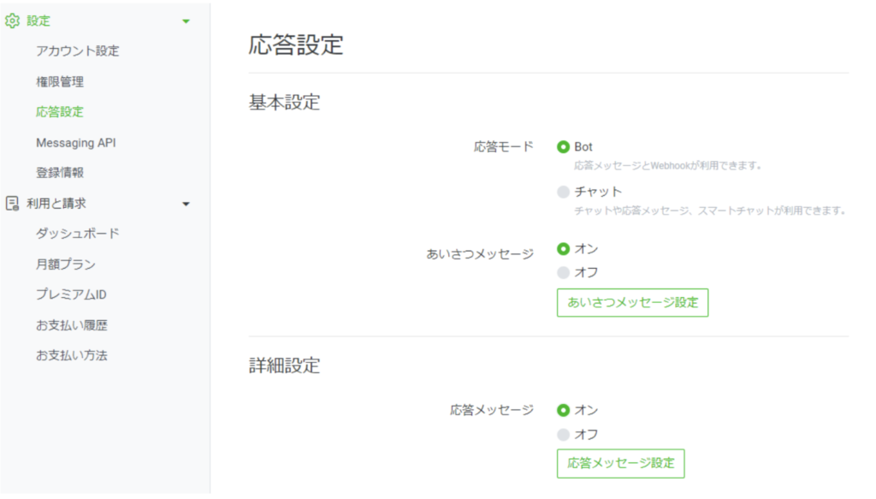The image size is (876, 499).
Task: Open 登録情報 menu item
Action: coord(60,173)
